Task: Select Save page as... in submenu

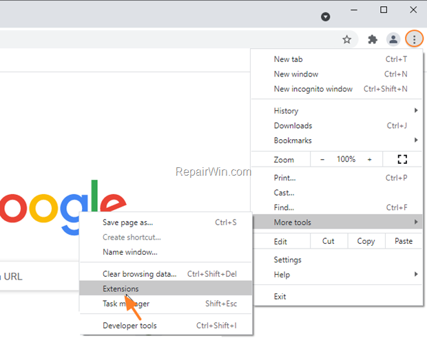Action: pyautogui.click(x=165, y=222)
